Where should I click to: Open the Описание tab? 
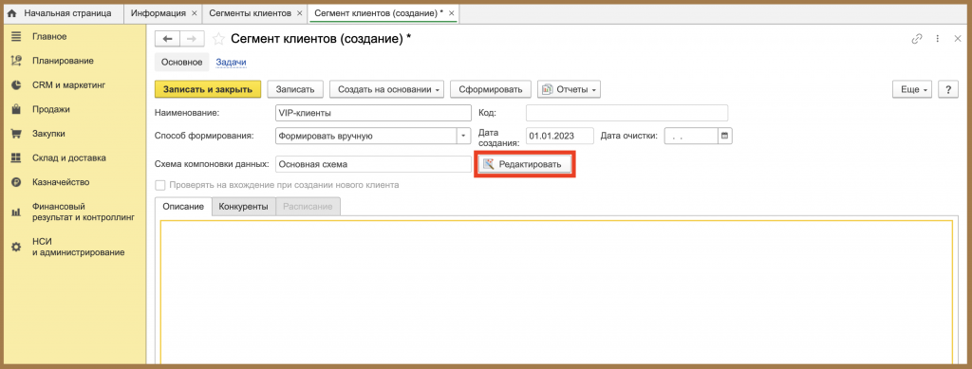click(x=183, y=207)
